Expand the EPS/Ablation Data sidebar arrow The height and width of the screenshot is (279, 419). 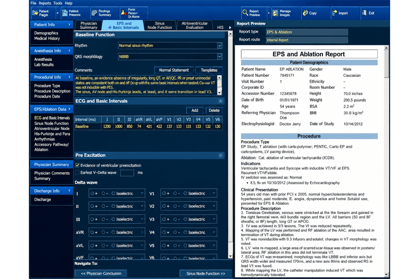(69, 109)
